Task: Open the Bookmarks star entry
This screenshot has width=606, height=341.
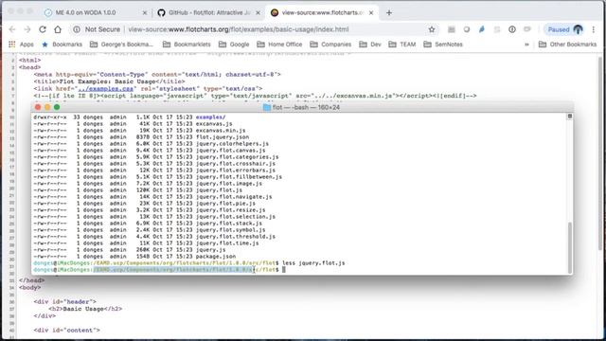Action: [x=62, y=45]
